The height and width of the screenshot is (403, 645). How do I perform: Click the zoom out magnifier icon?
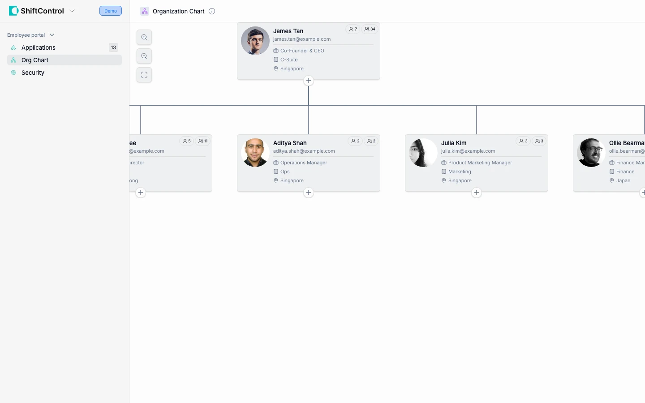[144, 56]
